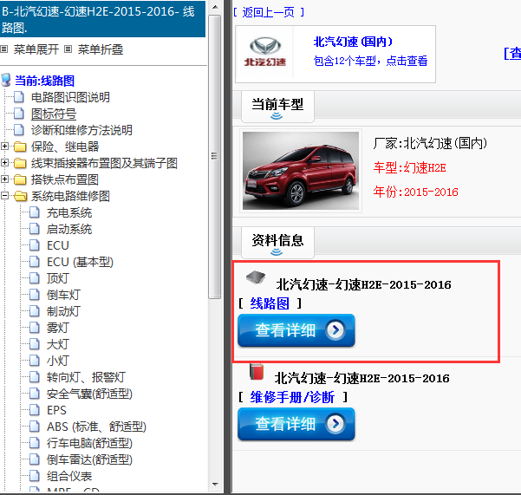Click the tree panel vertical scrollbar thumb
Screen dimensions: 521x495
click(x=215, y=156)
